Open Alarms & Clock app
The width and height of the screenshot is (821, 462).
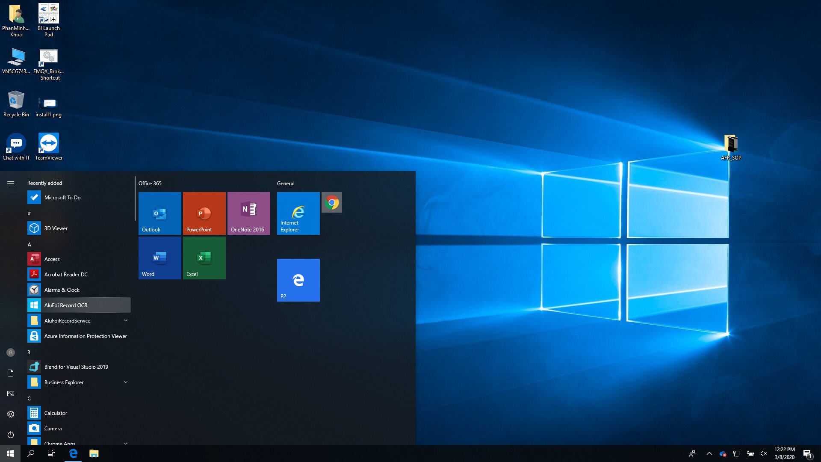pyautogui.click(x=79, y=290)
